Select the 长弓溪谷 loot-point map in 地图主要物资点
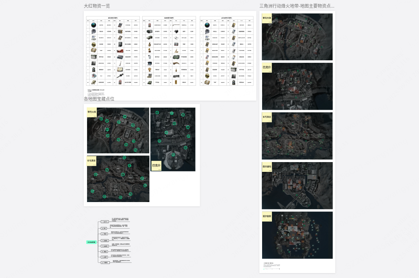419x278 pixels. coord(297,136)
